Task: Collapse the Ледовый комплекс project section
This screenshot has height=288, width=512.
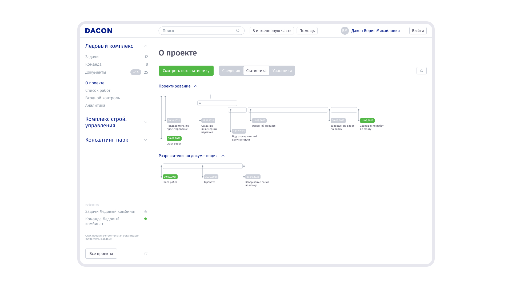Action: click(146, 46)
